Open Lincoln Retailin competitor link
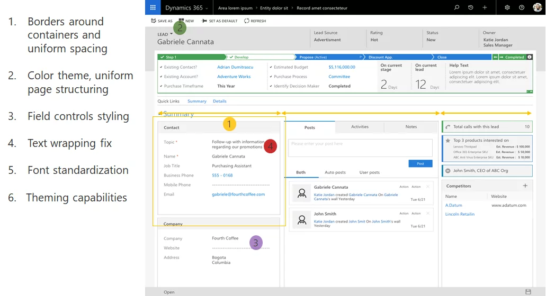The width and height of the screenshot is (546, 296). 460,214
